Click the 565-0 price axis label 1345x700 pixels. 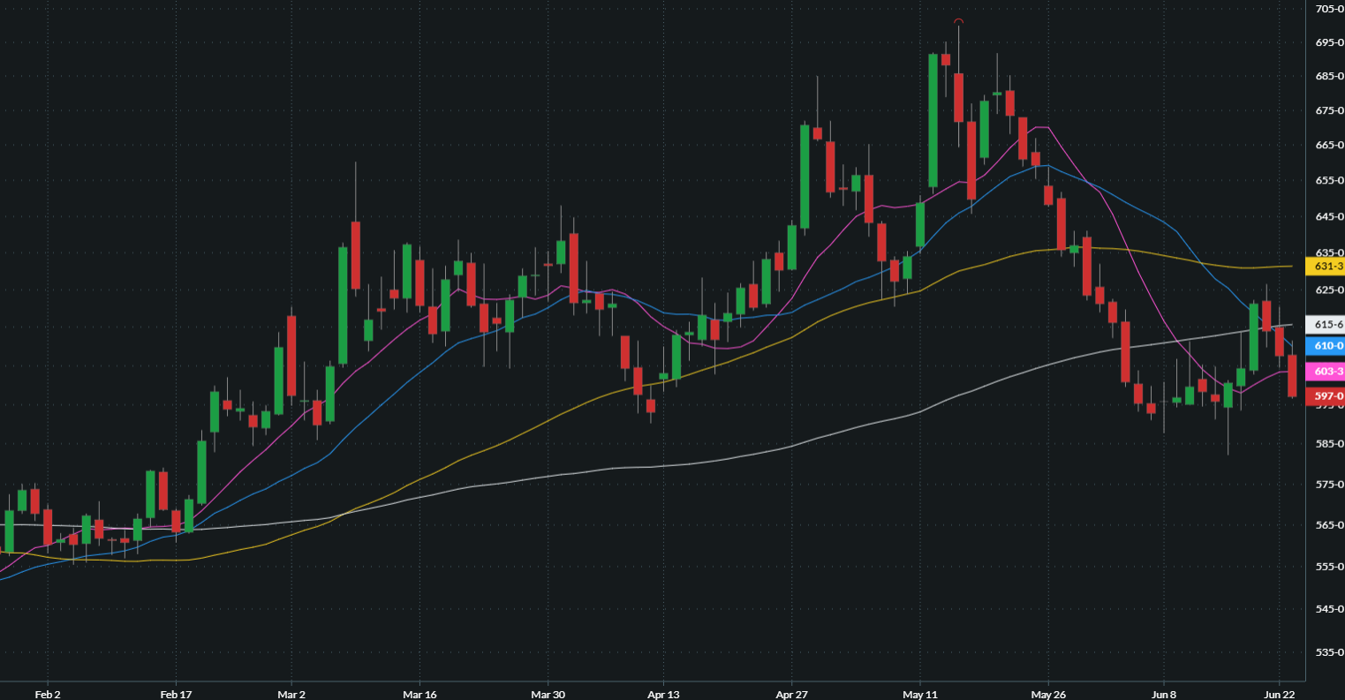pos(1329,525)
